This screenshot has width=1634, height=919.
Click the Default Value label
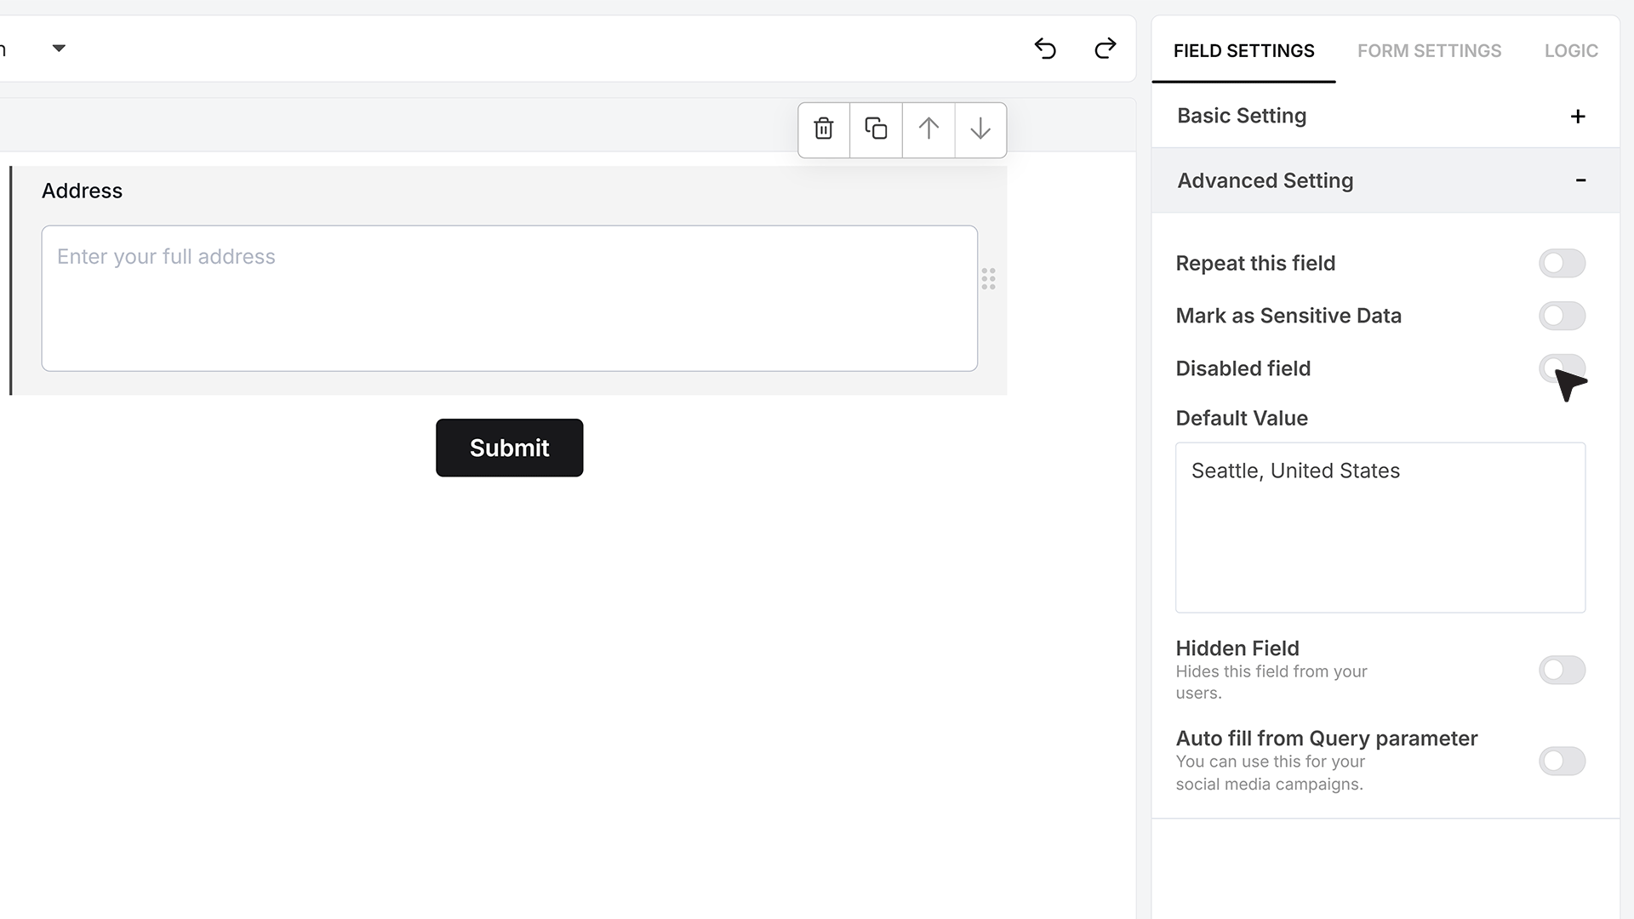(x=1242, y=419)
